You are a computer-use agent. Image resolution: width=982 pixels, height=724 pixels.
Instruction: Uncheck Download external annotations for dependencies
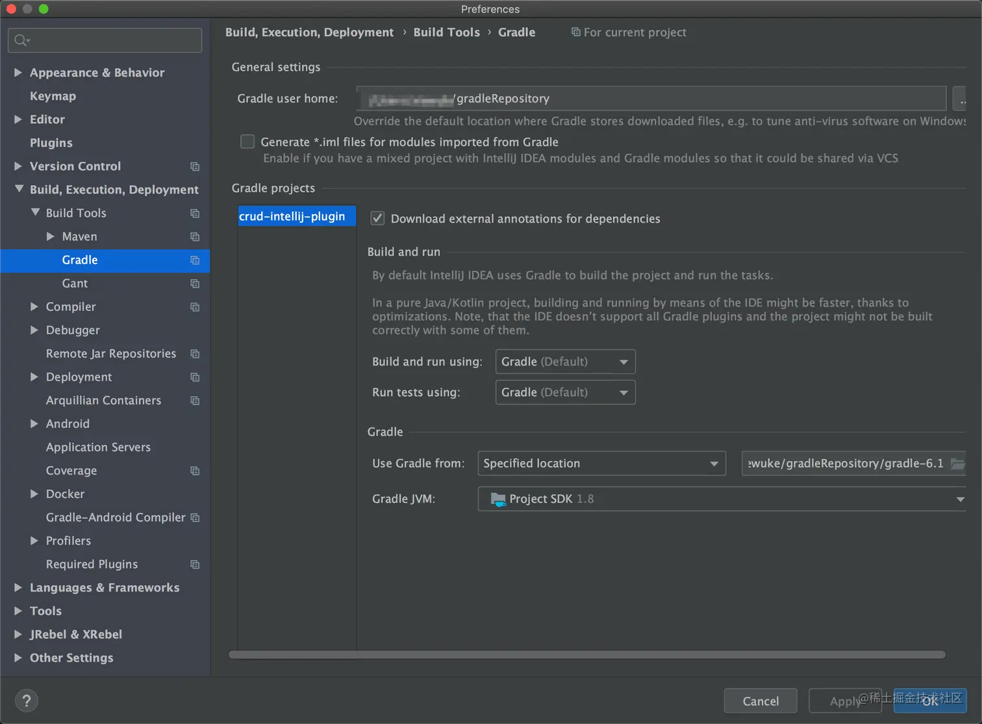point(377,219)
